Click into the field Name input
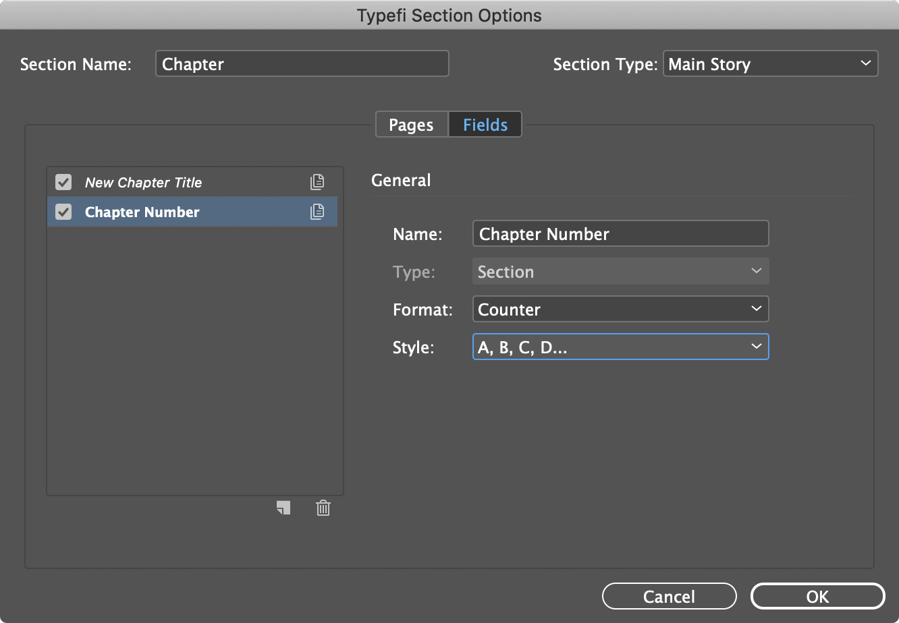This screenshot has width=899, height=623. (x=620, y=234)
